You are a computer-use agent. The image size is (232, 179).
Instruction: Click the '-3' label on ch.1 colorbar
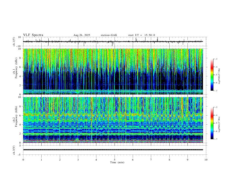pos(216,59)
